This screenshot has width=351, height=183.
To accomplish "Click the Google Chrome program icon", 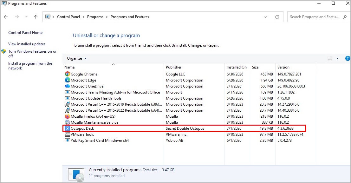I will click(68, 74).
